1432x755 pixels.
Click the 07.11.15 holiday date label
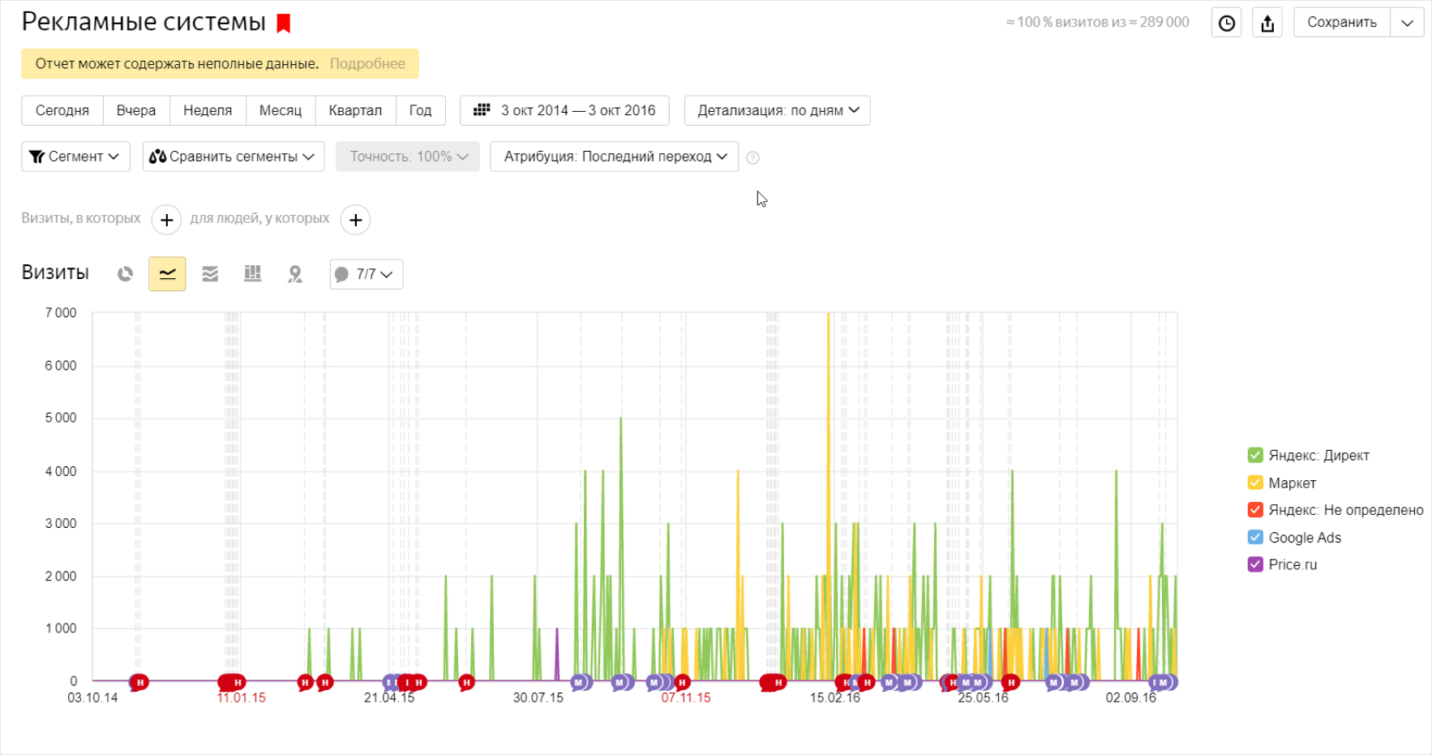coord(686,697)
